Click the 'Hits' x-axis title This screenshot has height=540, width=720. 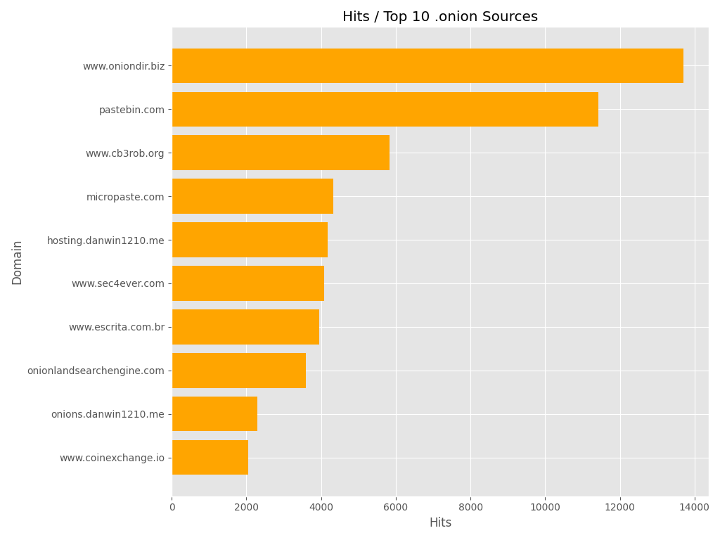tap(440, 522)
